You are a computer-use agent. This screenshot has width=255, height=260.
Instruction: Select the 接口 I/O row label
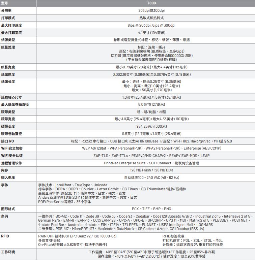pos(7,141)
